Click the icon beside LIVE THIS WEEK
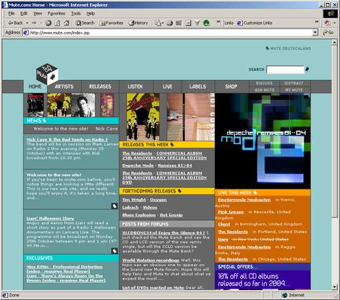 point(255,193)
